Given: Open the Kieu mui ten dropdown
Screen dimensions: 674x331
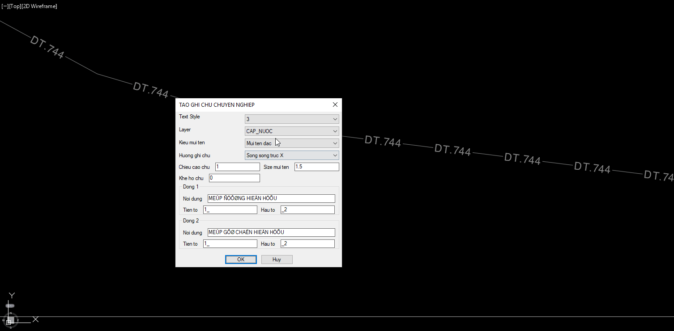Looking at the screenshot, I should coord(292,143).
